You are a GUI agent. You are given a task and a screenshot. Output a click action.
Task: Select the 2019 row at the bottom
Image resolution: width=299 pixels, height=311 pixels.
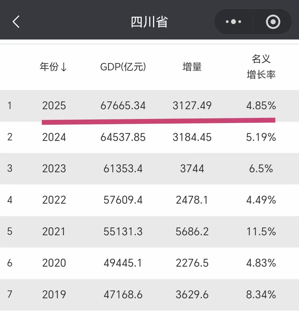pos(149,294)
